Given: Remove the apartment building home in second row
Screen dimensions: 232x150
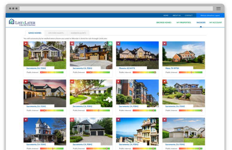Looking at the screenshot, I should click(118, 82).
